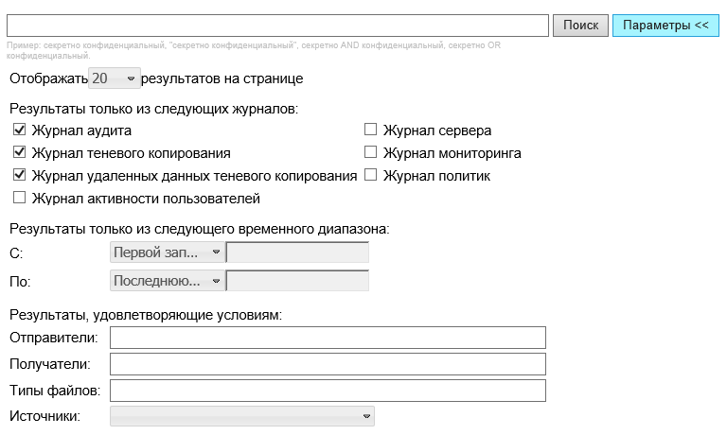Screen dimensions: 727x435
Task: Click the main search query field
Action: [x=277, y=26]
